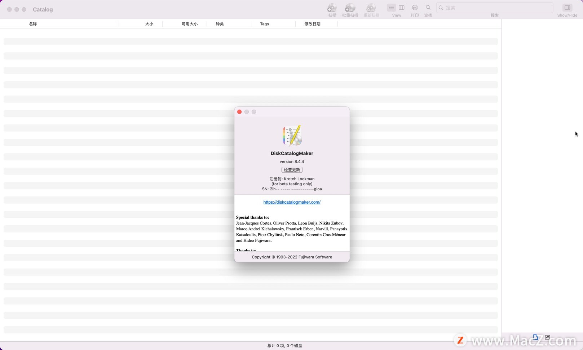Sort by the Tags column header
This screenshot has width=583, height=350.
click(x=264, y=24)
